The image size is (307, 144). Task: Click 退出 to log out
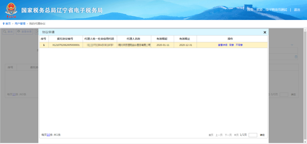click(x=297, y=10)
